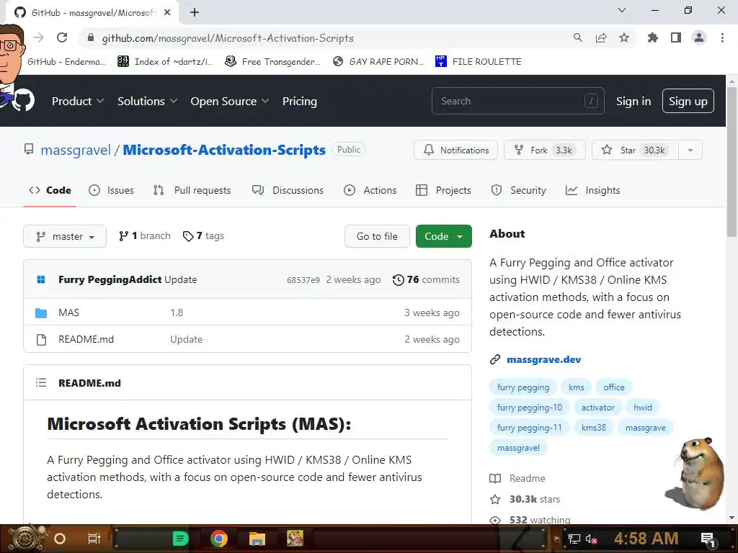The height and width of the screenshot is (553, 738).
Task: Switch to the Projects tab
Action: [443, 190]
